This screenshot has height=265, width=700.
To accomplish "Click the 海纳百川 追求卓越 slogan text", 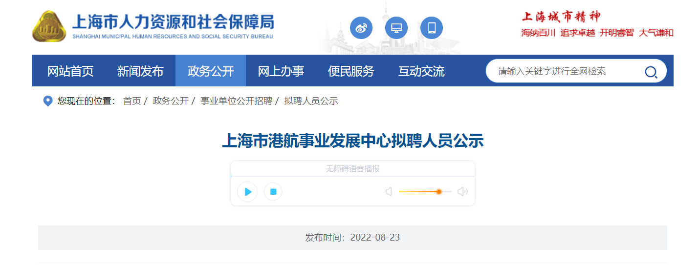I will tap(558, 33).
